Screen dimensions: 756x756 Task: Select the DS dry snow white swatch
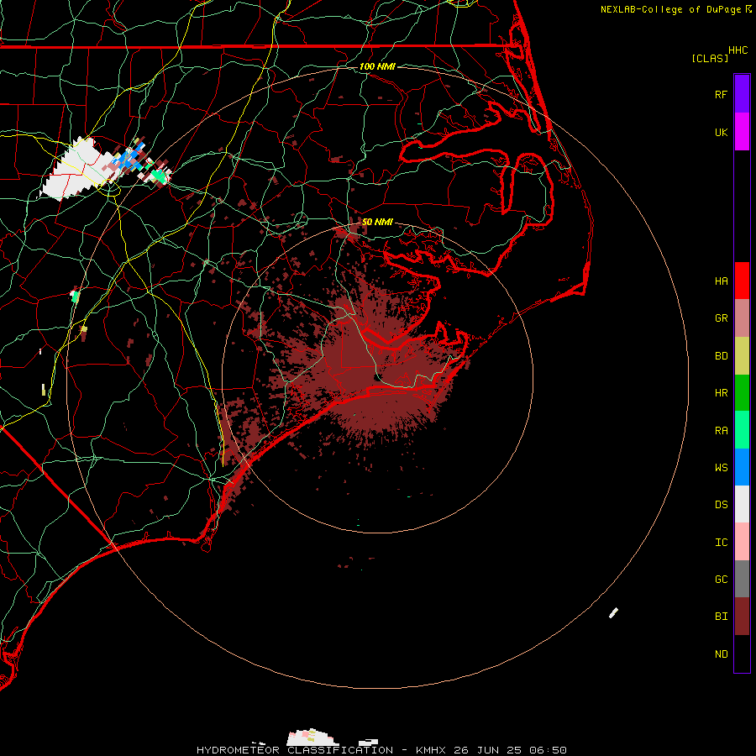tap(742, 504)
